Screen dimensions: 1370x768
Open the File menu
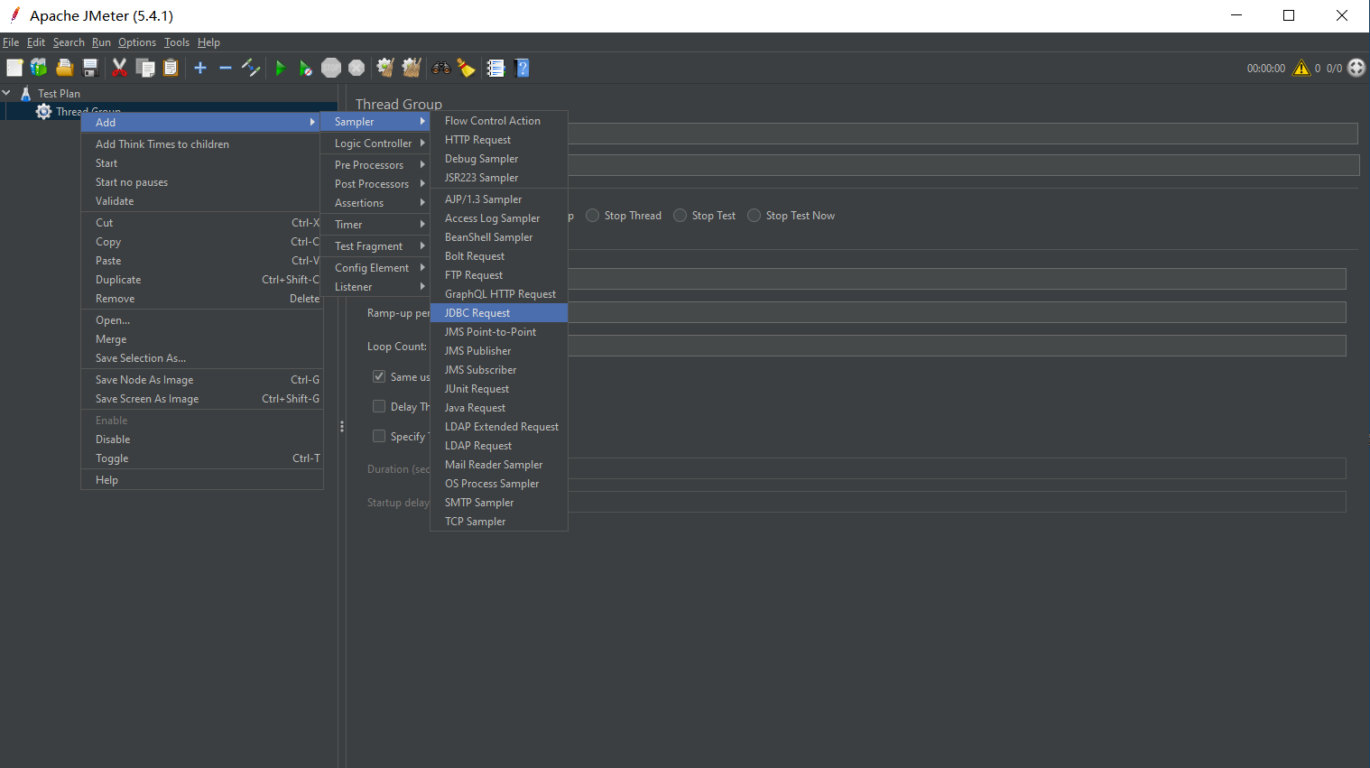[11, 42]
